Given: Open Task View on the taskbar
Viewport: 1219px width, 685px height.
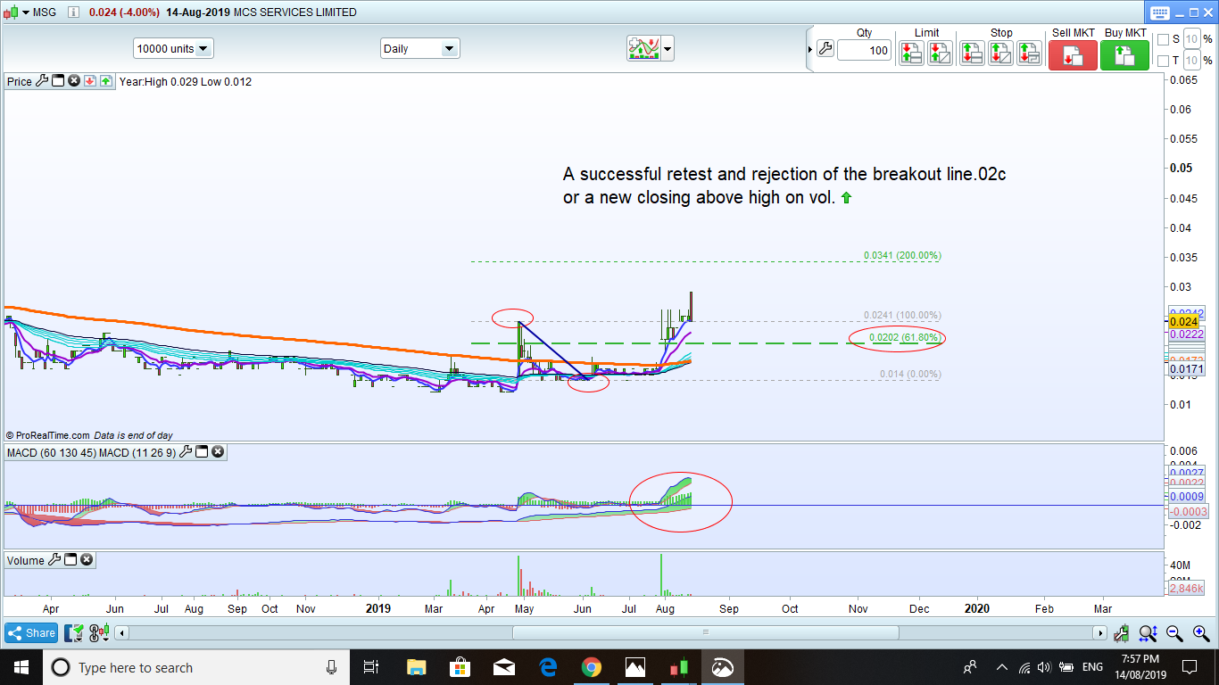Looking at the screenshot, I should pos(372,667).
